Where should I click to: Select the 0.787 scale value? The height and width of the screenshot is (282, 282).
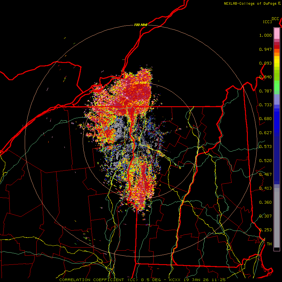pyautogui.click(x=265, y=91)
